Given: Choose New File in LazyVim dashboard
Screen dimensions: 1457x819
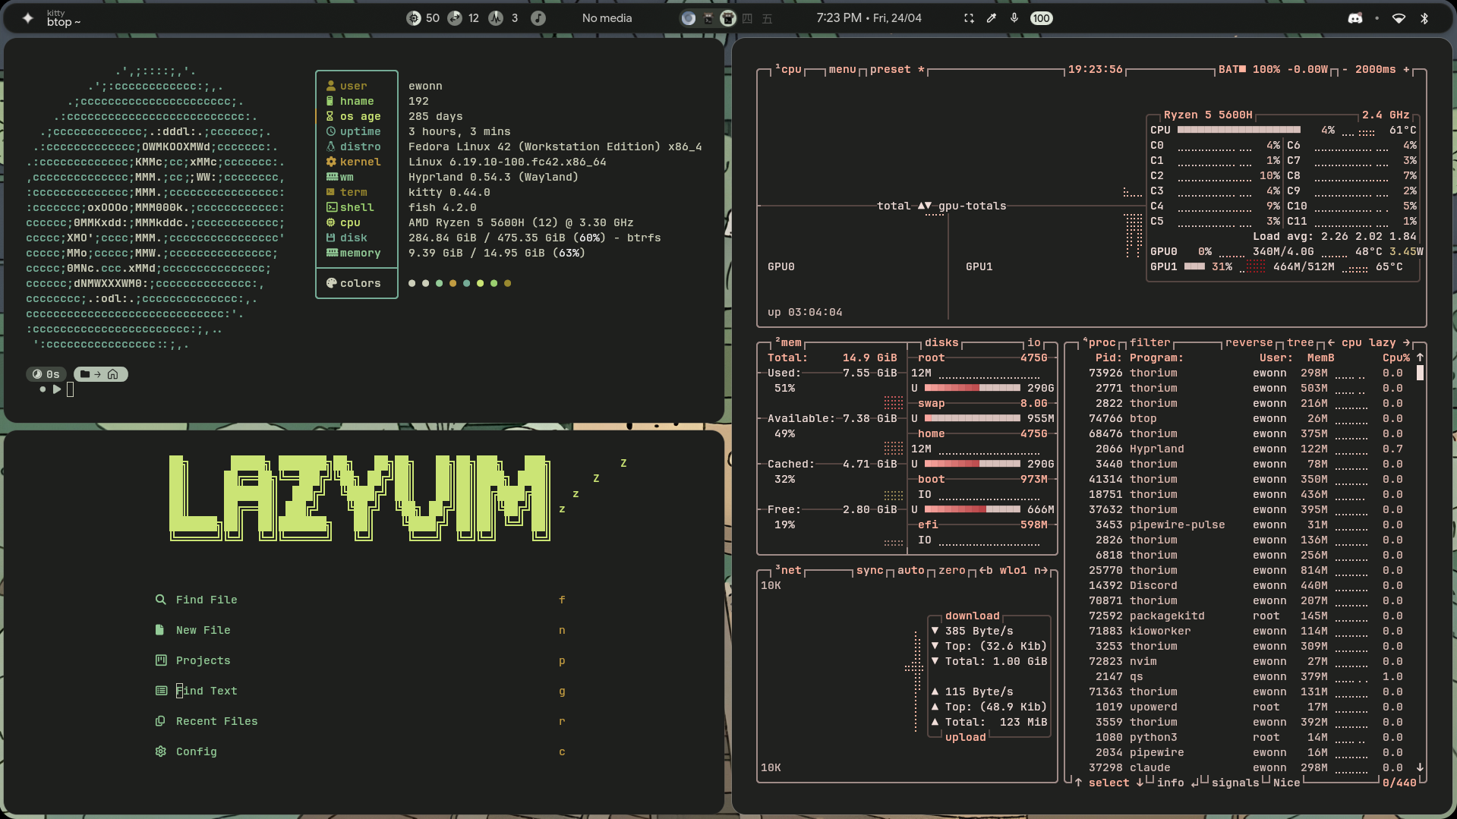Looking at the screenshot, I should [x=361, y=630].
